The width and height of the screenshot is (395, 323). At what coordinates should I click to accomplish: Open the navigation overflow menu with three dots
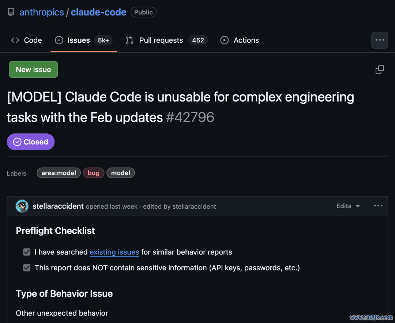coord(380,40)
